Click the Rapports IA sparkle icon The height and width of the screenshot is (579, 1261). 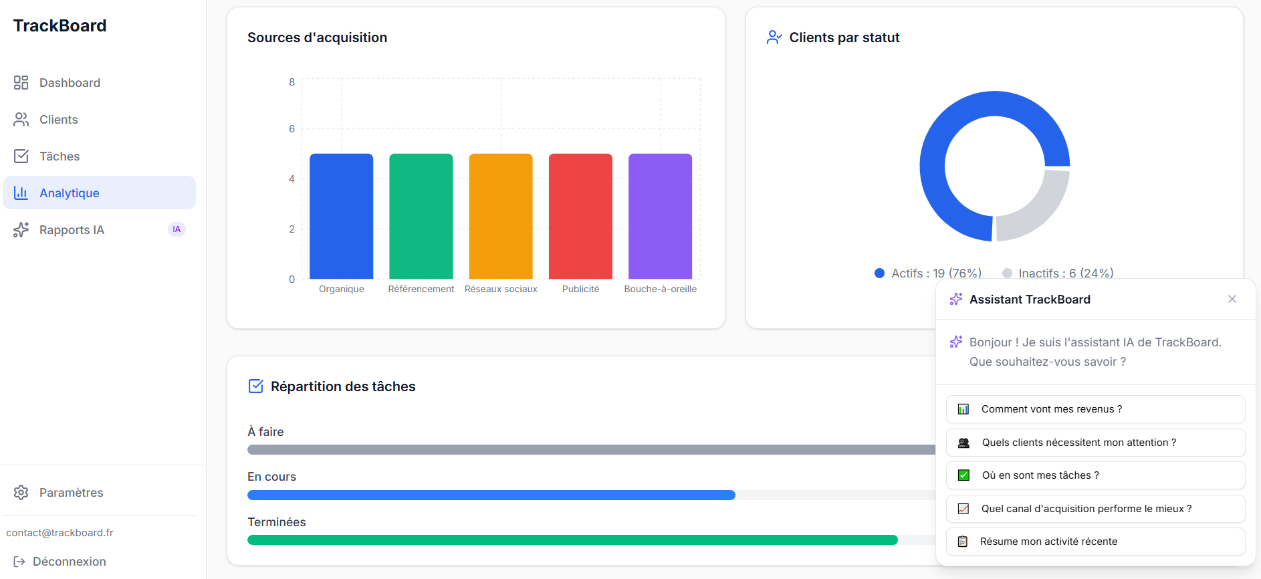pyautogui.click(x=21, y=229)
